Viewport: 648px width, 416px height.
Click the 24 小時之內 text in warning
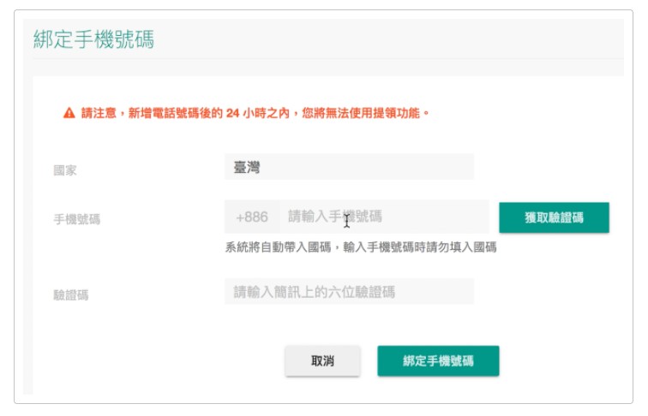pos(257,113)
